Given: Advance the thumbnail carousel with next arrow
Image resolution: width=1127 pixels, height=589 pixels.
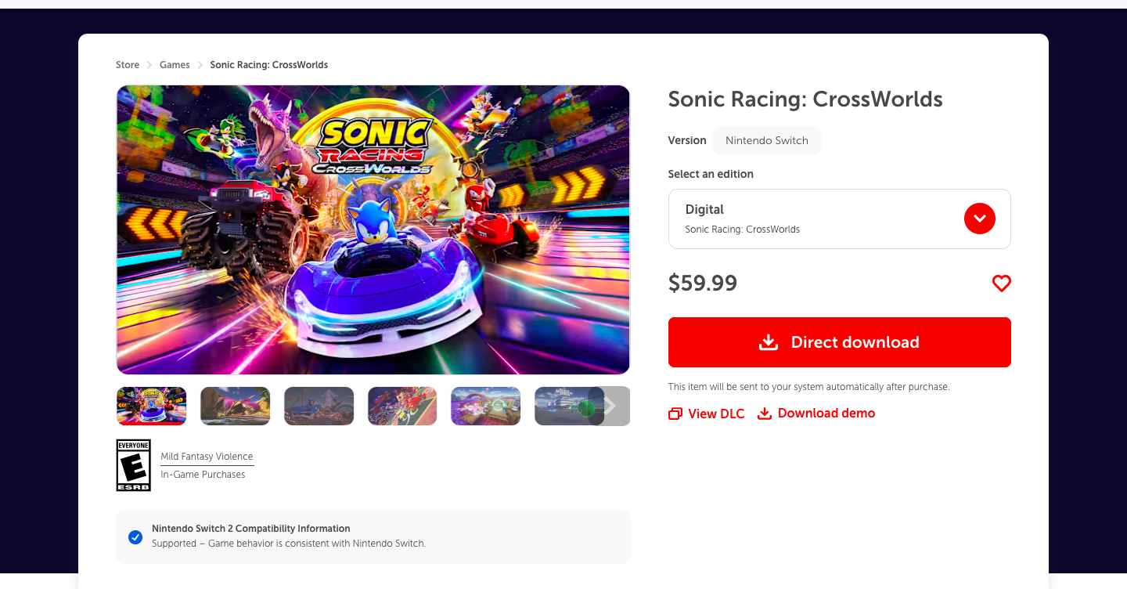Looking at the screenshot, I should tap(610, 406).
